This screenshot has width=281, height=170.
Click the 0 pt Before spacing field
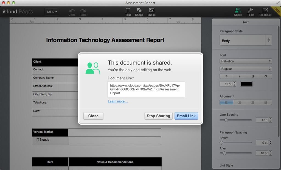click(x=262, y=143)
